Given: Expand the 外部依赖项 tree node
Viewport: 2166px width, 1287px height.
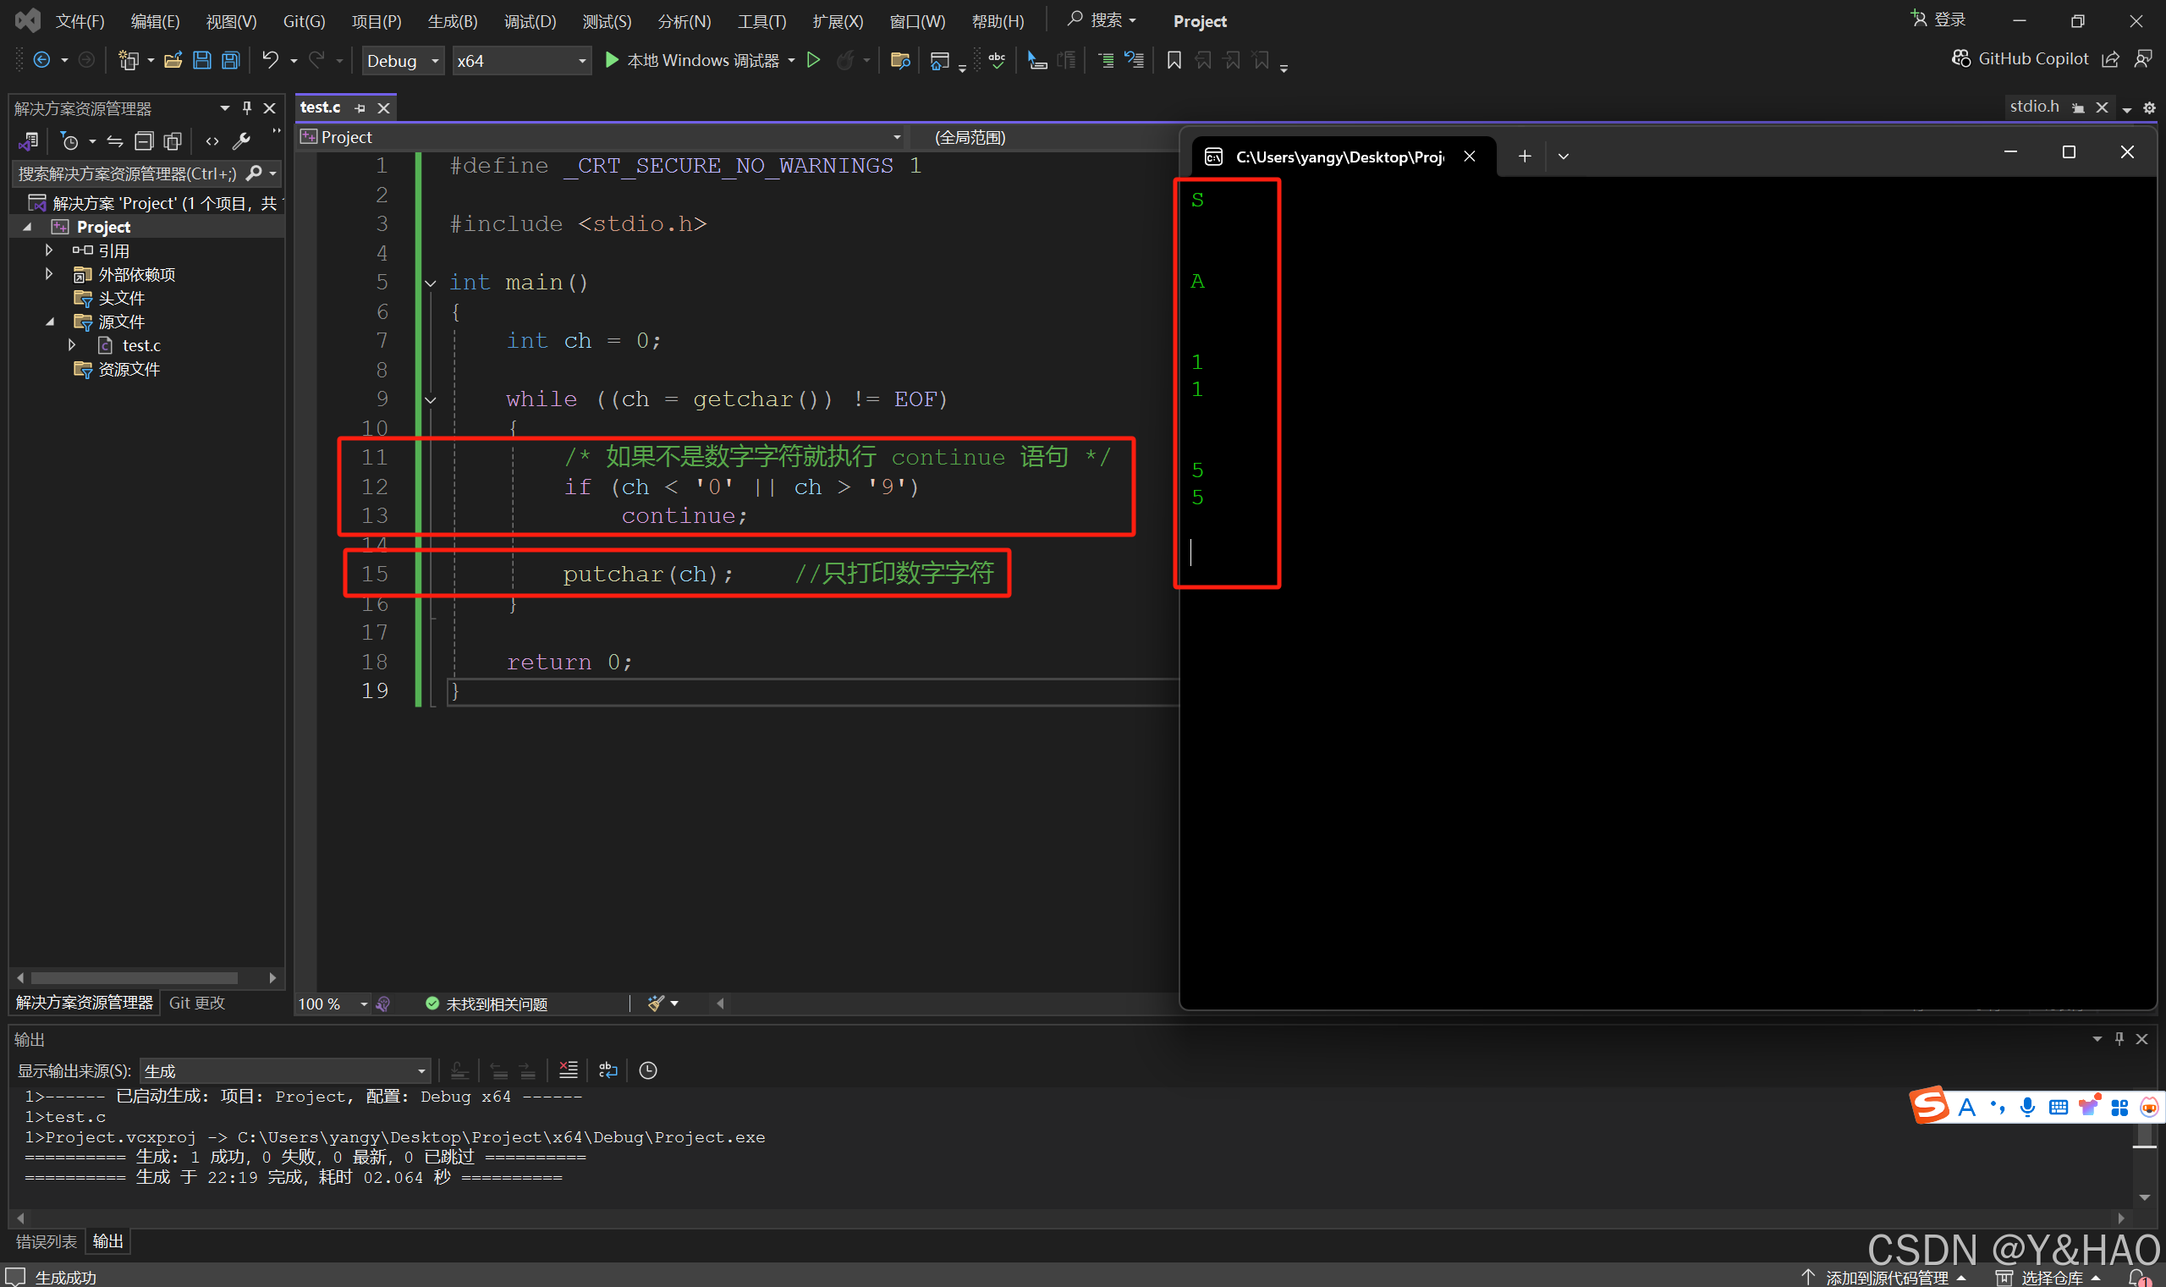Looking at the screenshot, I should click(49, 274).
